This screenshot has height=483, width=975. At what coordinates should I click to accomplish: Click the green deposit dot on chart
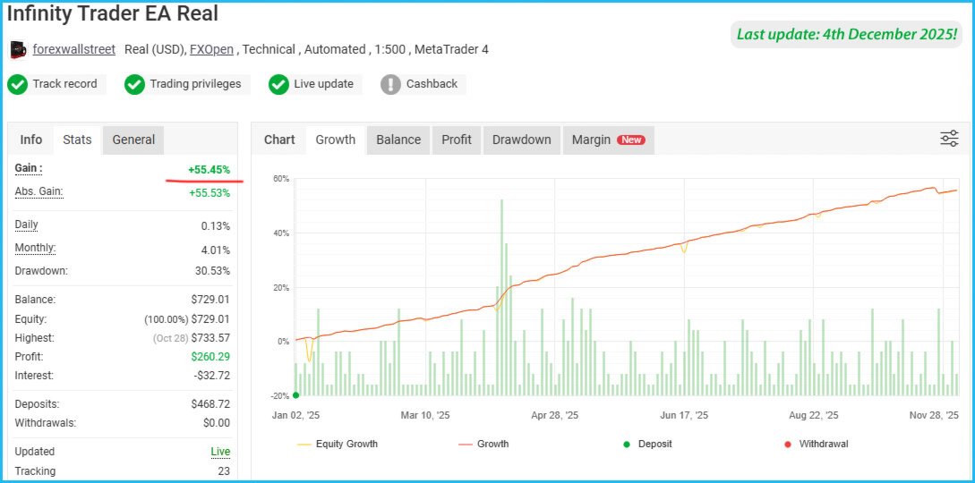[295, 394]
